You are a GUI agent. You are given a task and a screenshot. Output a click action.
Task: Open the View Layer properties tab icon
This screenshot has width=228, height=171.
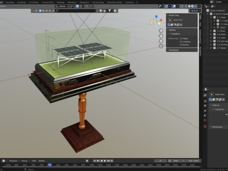(x=205, y=111)
